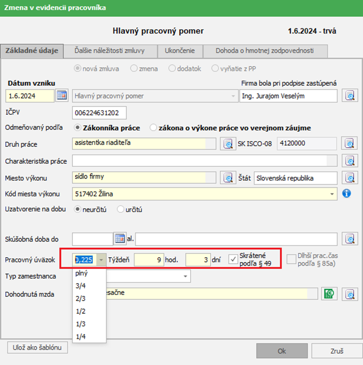
Task: Switch to Ukončenie tab
Action: coord(180,51)
